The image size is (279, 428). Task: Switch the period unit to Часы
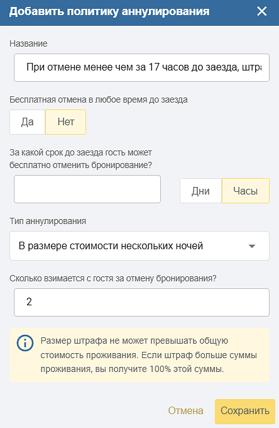pos(246,191)
